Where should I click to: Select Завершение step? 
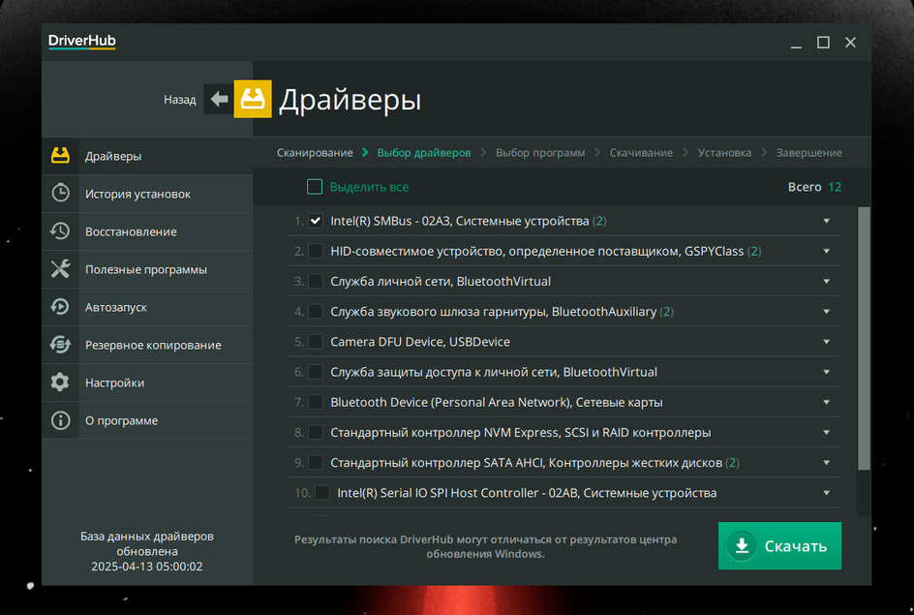[808, 153]
